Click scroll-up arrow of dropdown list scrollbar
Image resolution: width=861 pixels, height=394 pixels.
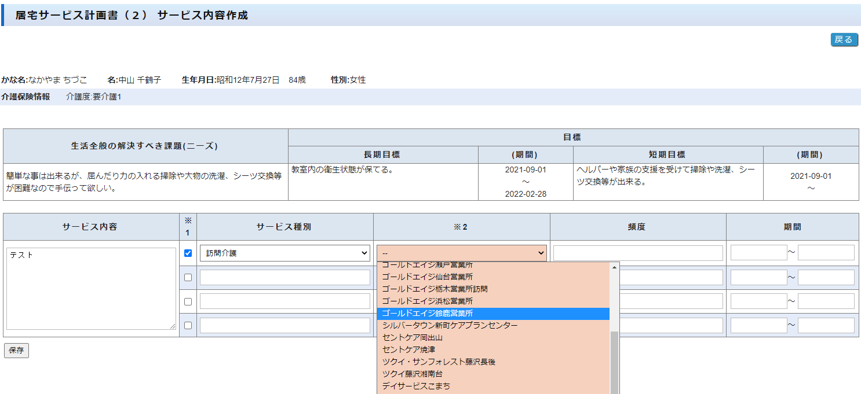pos(614,267)
